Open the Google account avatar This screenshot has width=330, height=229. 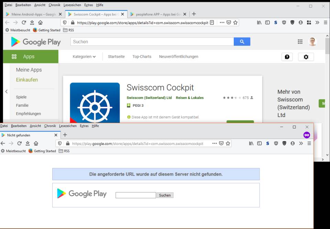312,42
